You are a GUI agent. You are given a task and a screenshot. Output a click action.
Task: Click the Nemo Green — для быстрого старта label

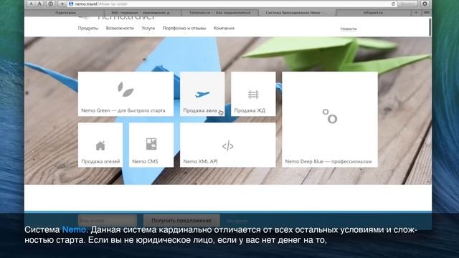point(123,110)
